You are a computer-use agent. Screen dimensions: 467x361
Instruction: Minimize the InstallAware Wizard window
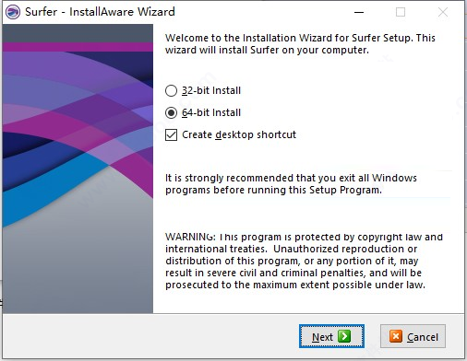coord(359,12)
